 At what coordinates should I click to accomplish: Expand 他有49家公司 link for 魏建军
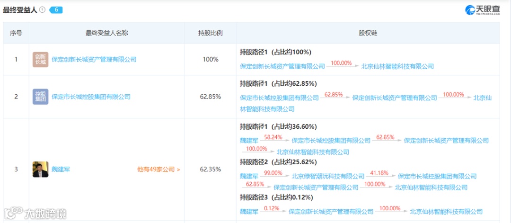point(159,169)
